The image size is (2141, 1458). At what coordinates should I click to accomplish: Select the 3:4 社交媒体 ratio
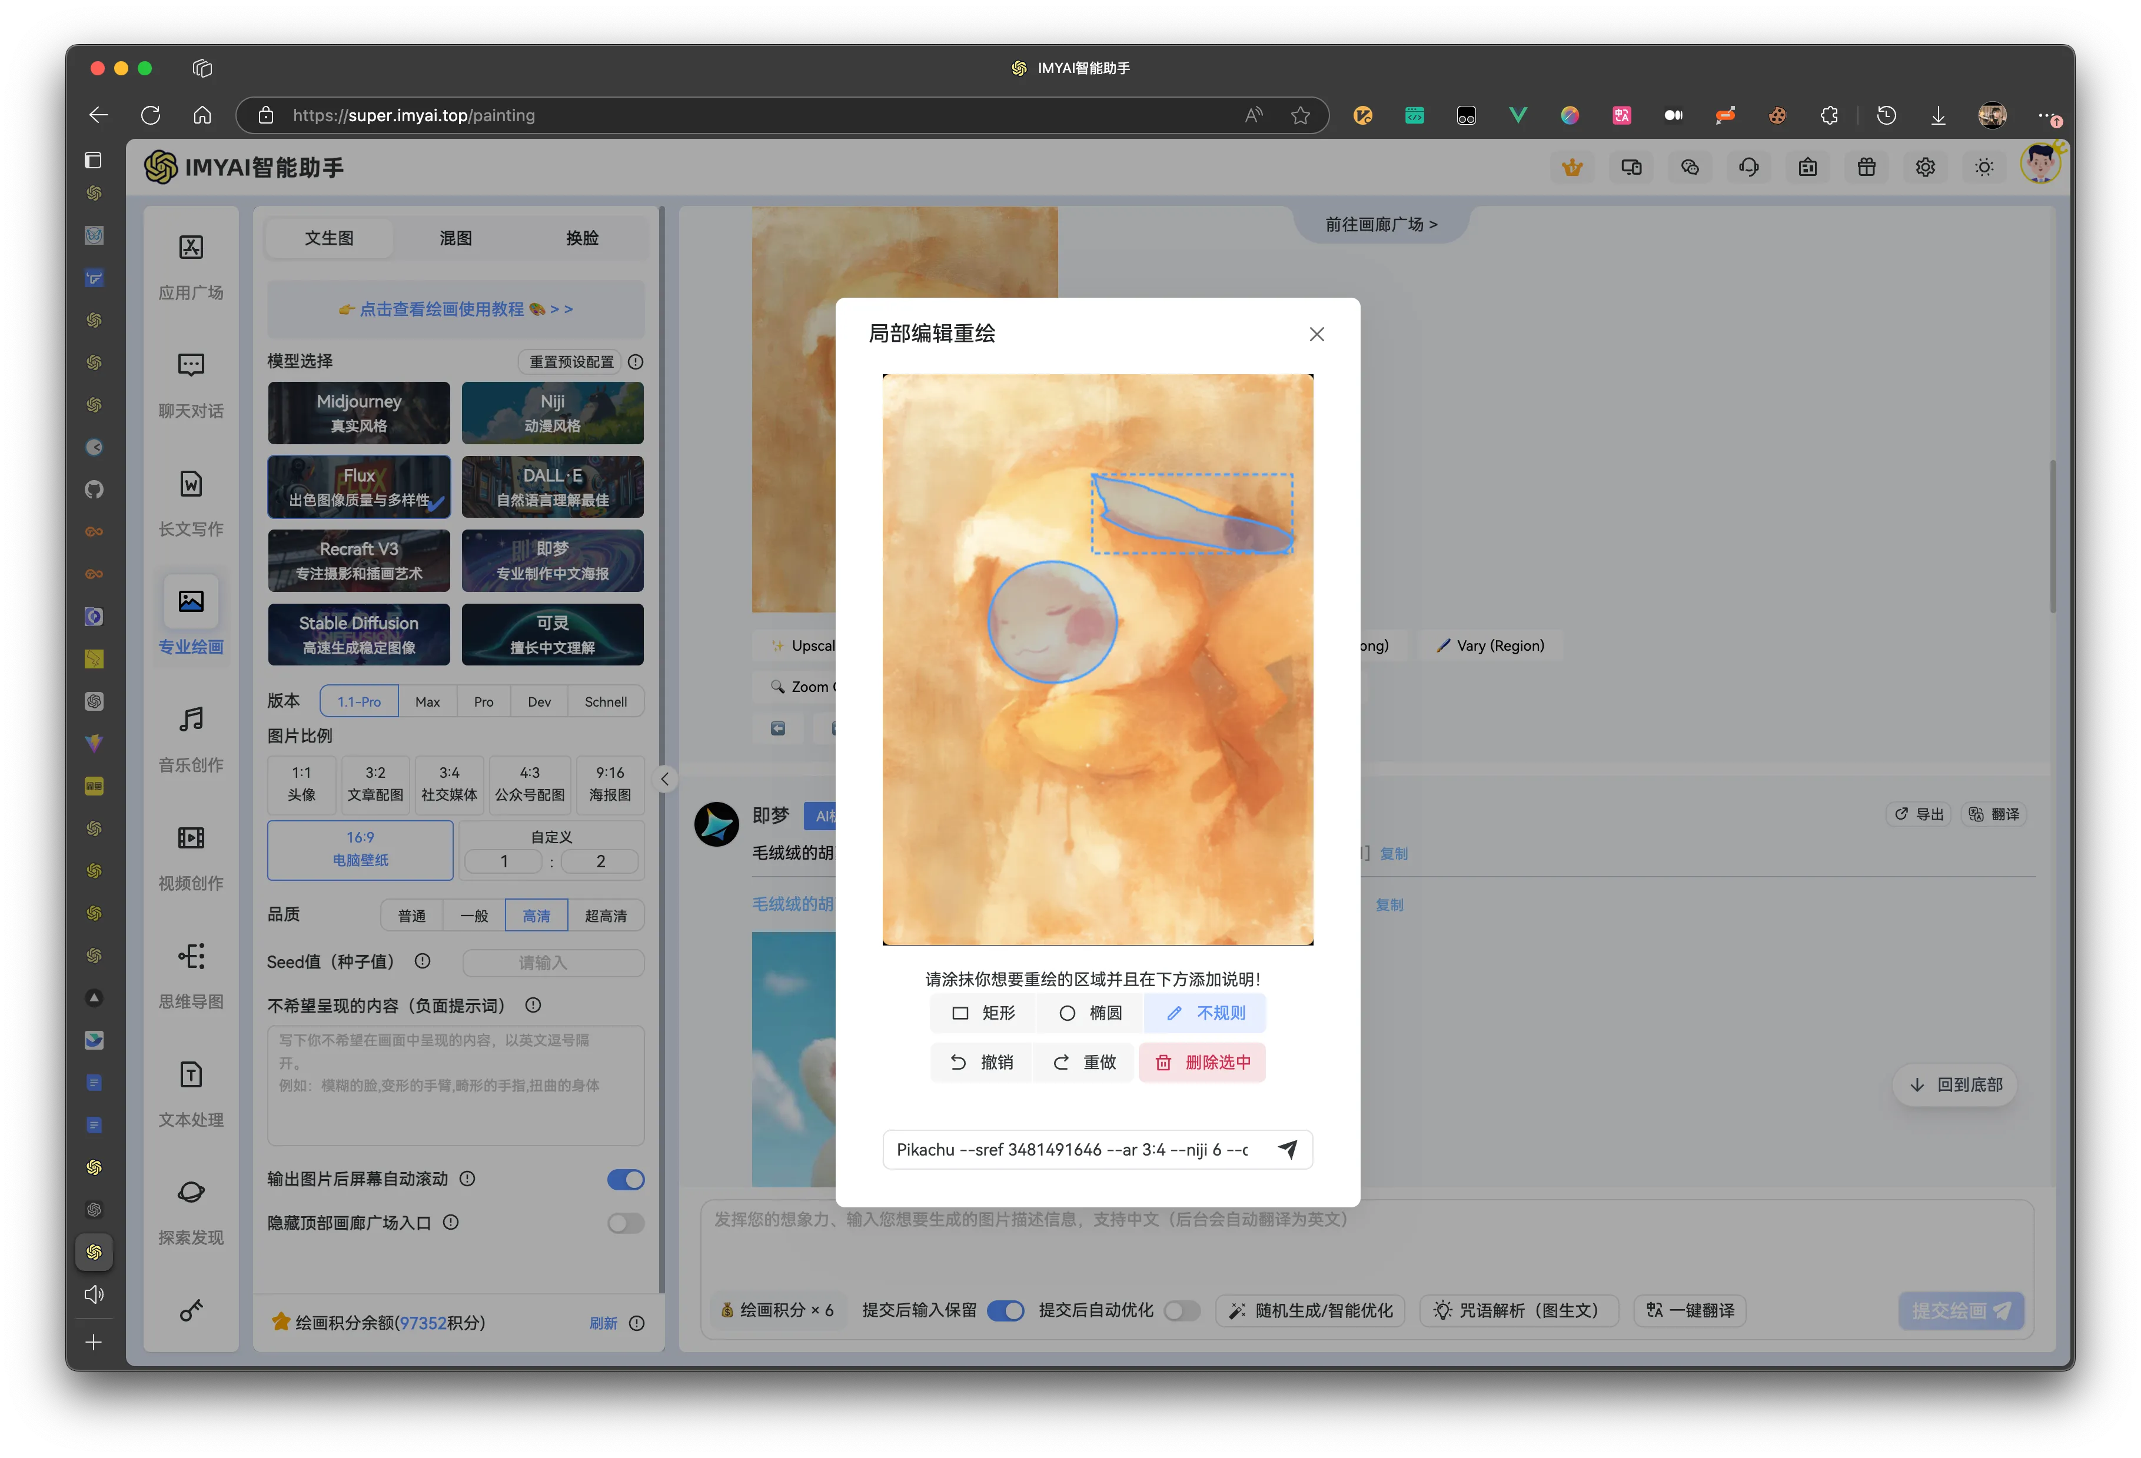pyautogui.click(x=448, y=784)
